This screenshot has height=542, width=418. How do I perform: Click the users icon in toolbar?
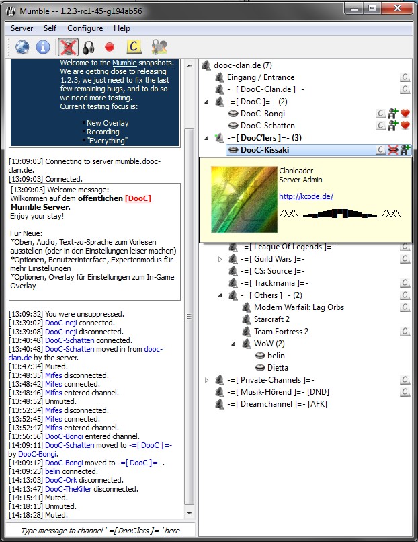tap(159, 47)
